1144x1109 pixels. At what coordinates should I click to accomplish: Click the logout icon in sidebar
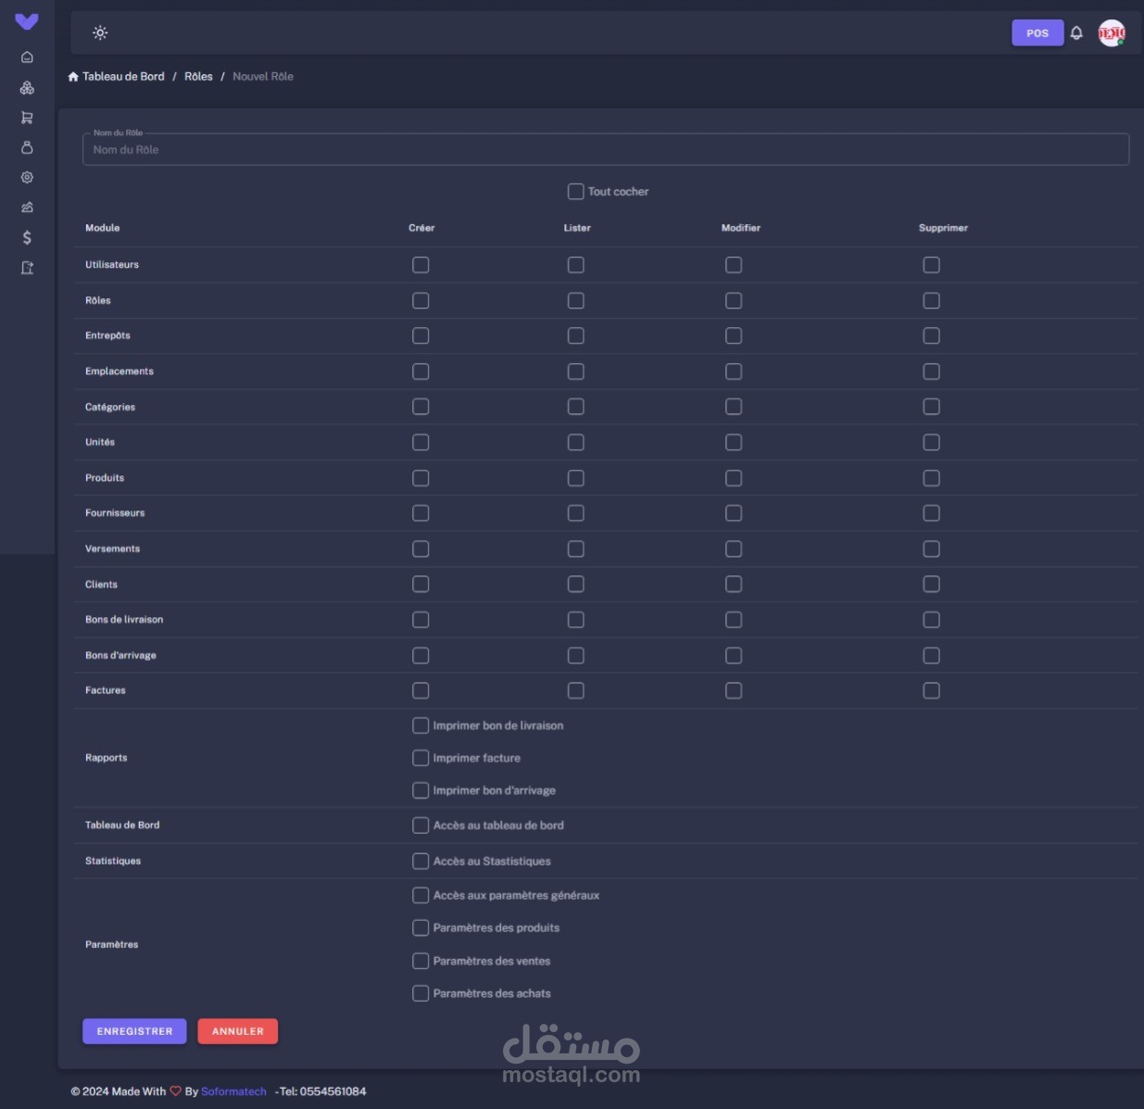click(x=27, y=268)
